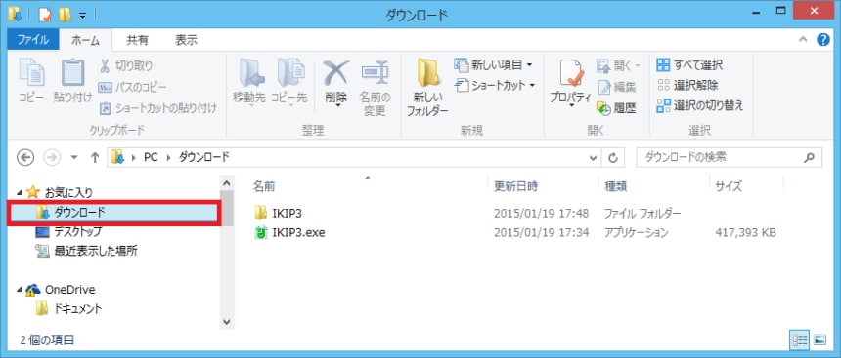The height and width of the screenshot is (358, 841).
Task: Click navigation pane scroll down arrow
Action: click(226, 322)
